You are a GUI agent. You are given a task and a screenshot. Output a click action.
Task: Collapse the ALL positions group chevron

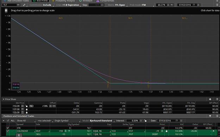pyautogui.click(x=4, y=121)
